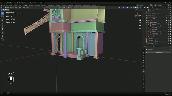Click the viewport zoom magnifier icon
Screen dimensions: 172x96
click(140, 20)
